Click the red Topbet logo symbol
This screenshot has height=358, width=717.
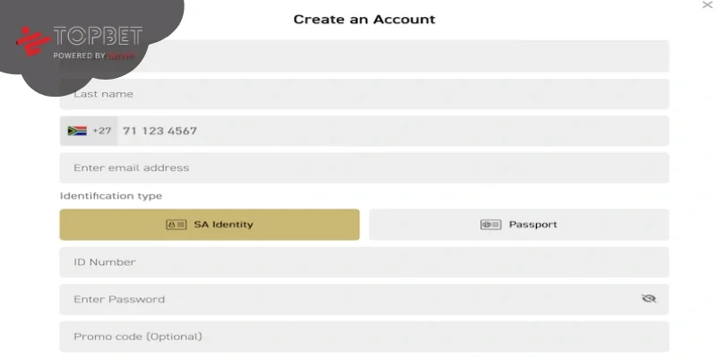click(32, 42)
